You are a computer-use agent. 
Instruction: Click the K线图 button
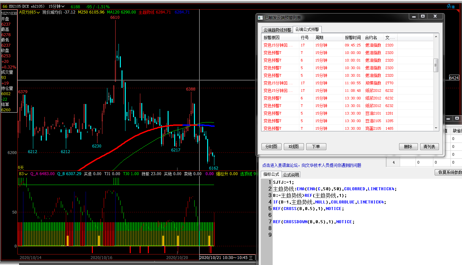coord(293,146)
